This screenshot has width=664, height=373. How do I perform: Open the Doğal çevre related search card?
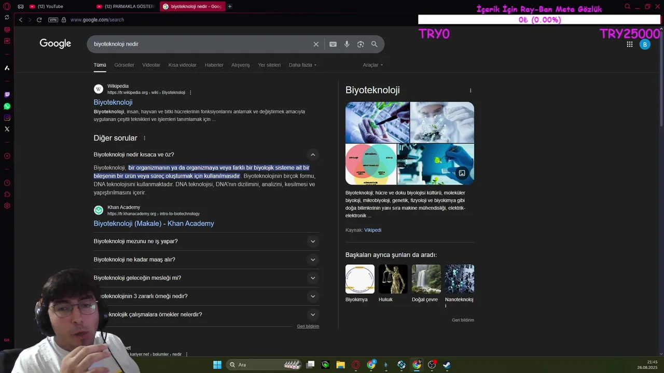point(426,284)
